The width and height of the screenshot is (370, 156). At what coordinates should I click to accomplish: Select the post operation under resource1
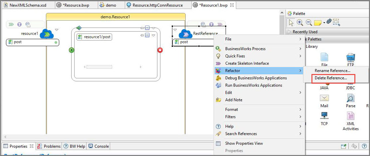click(32, 42)
